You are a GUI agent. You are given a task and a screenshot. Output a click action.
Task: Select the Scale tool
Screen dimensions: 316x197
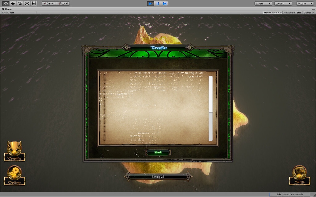pos(27,3)
